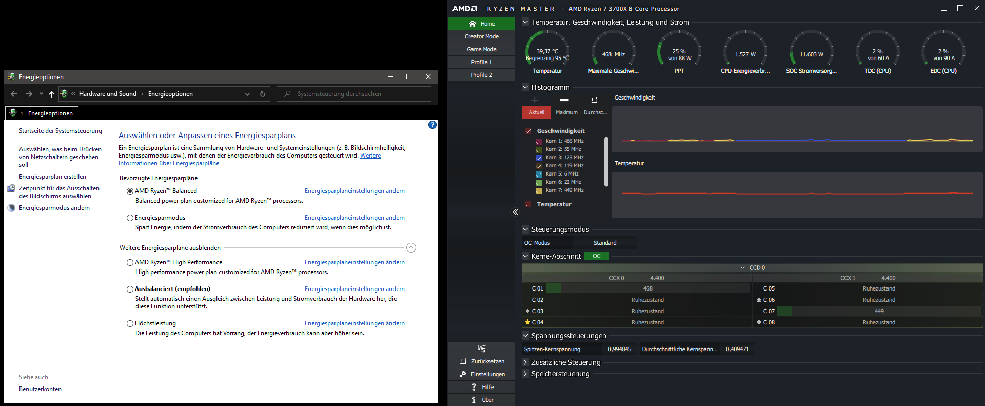Switch to Creator Mode
This screenshot has width=985, height=406.
point(481,36)
